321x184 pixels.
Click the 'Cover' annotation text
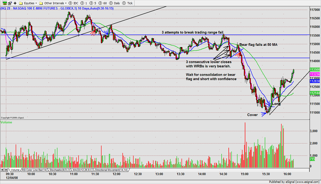click(x=252, y=115)
